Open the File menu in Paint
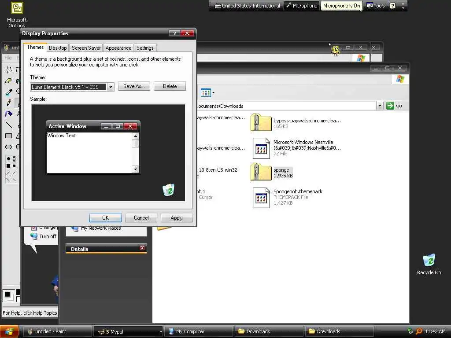The height and width of the screenshot is (338, 451). coord(8,58)
